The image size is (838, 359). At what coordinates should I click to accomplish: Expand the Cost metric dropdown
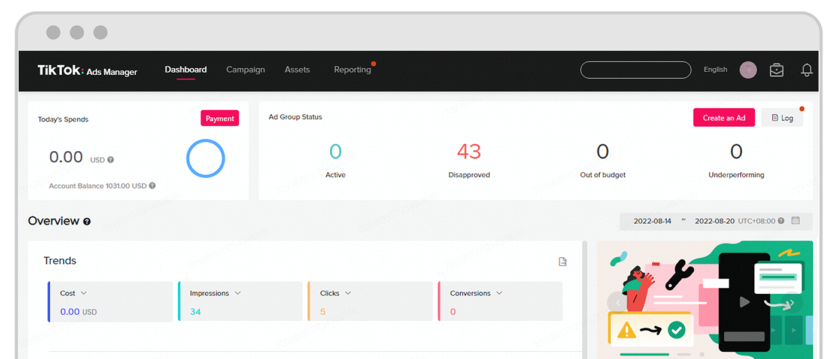(84, 293)
